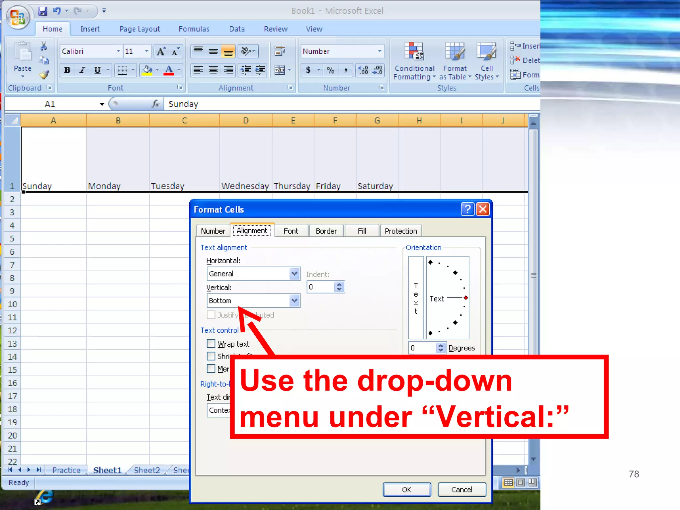Open borders dropdown arrow

tap(133, 70)
